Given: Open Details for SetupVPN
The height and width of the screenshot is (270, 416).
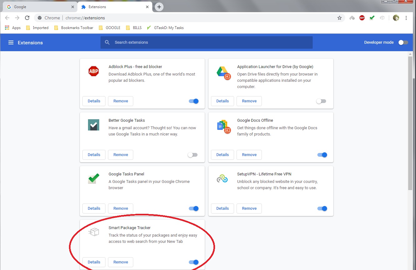Looking at the screenshot, I should click(x=222, y=208).
